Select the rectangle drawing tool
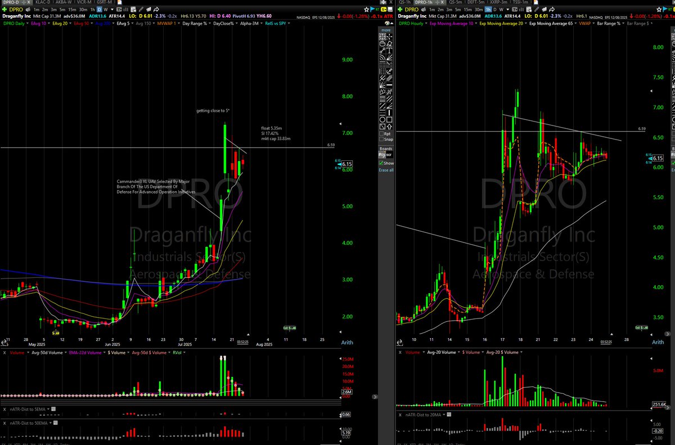 [x=389, y=120]
